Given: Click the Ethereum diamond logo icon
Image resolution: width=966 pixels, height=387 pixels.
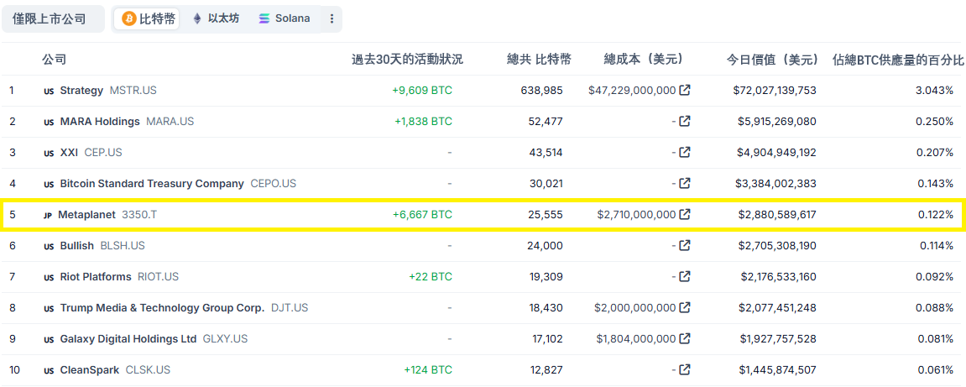Looking at the screenshot, I should pos(197,19).
